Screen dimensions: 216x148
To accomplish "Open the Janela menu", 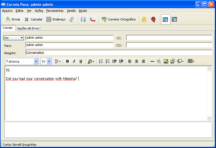I will click(x=71, y=11).
